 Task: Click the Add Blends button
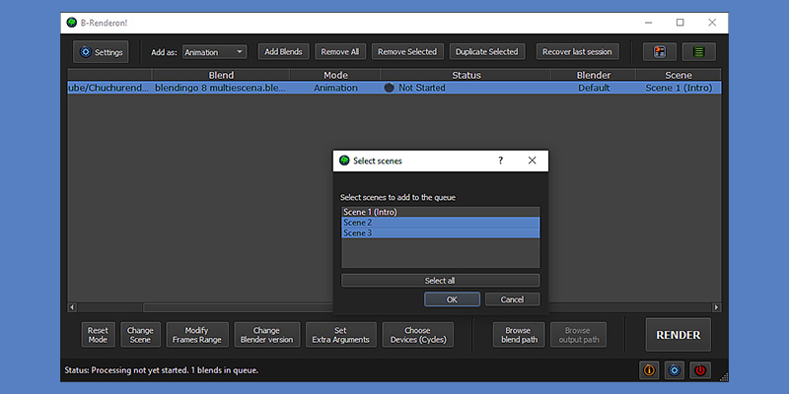click(284, 51)
